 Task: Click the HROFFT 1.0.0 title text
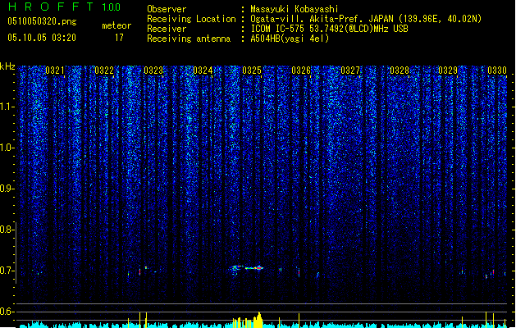tap(64, 7)
